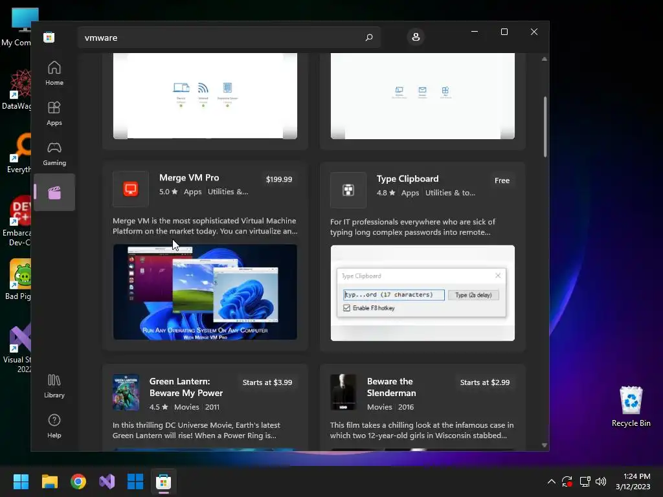Open the Merge VM Pro title
This screenshot has height=497, width=663.
click(189, 177)
